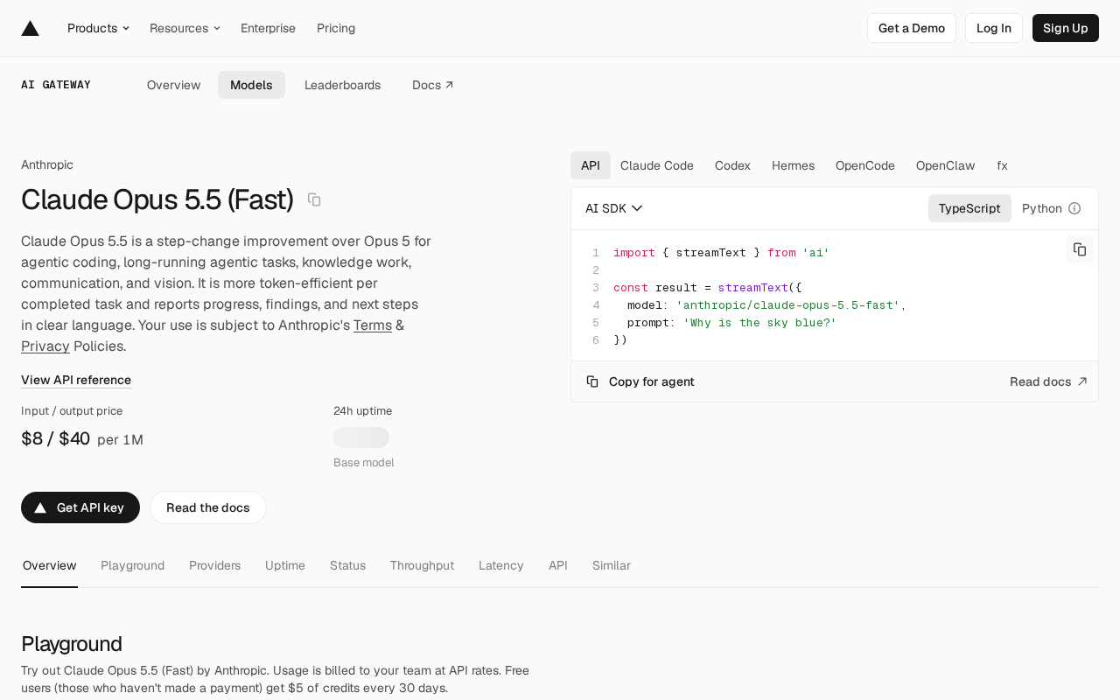Select the API code tab
The height and width of the screenshot is (700, 1120).
point(591,165)
